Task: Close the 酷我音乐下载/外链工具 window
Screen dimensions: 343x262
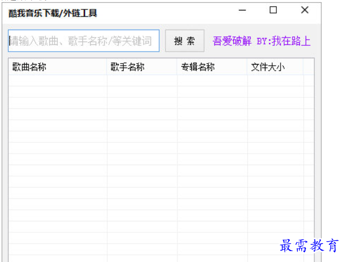Action: point(304,10)
